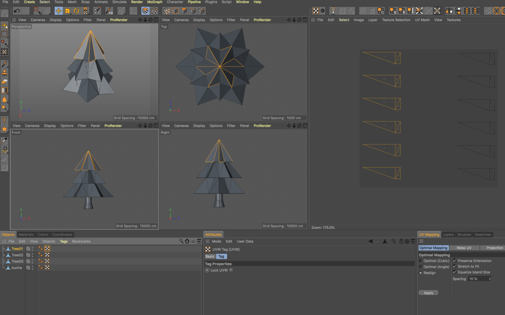The height and width of the screenshot is (315, 505).
Task: Select the eraser tool in left palette
Action: pyautogui.click(x=4, y=82)
